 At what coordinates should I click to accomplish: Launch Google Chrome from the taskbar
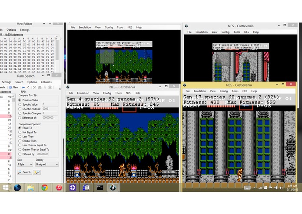point(45,188)
